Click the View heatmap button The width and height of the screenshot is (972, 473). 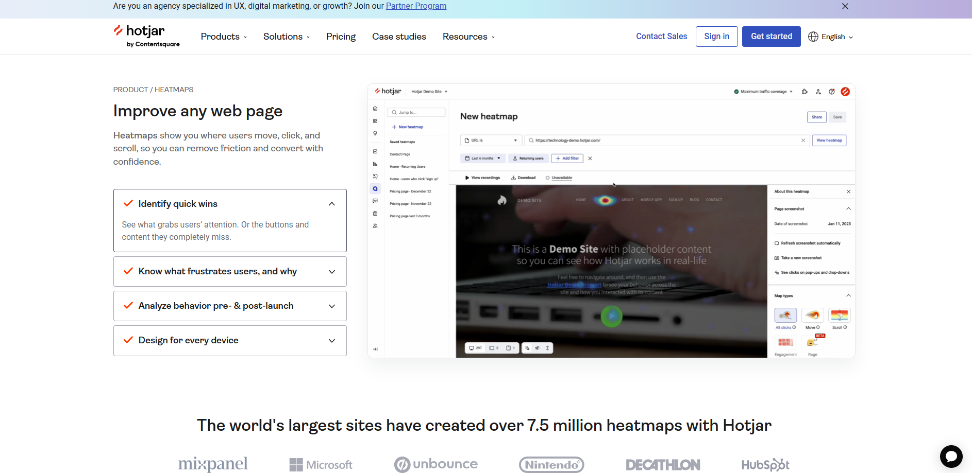point(829,140)
